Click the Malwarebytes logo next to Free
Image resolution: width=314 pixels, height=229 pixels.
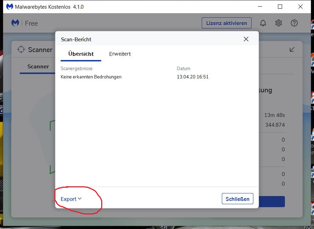click(x=15, y=23)
